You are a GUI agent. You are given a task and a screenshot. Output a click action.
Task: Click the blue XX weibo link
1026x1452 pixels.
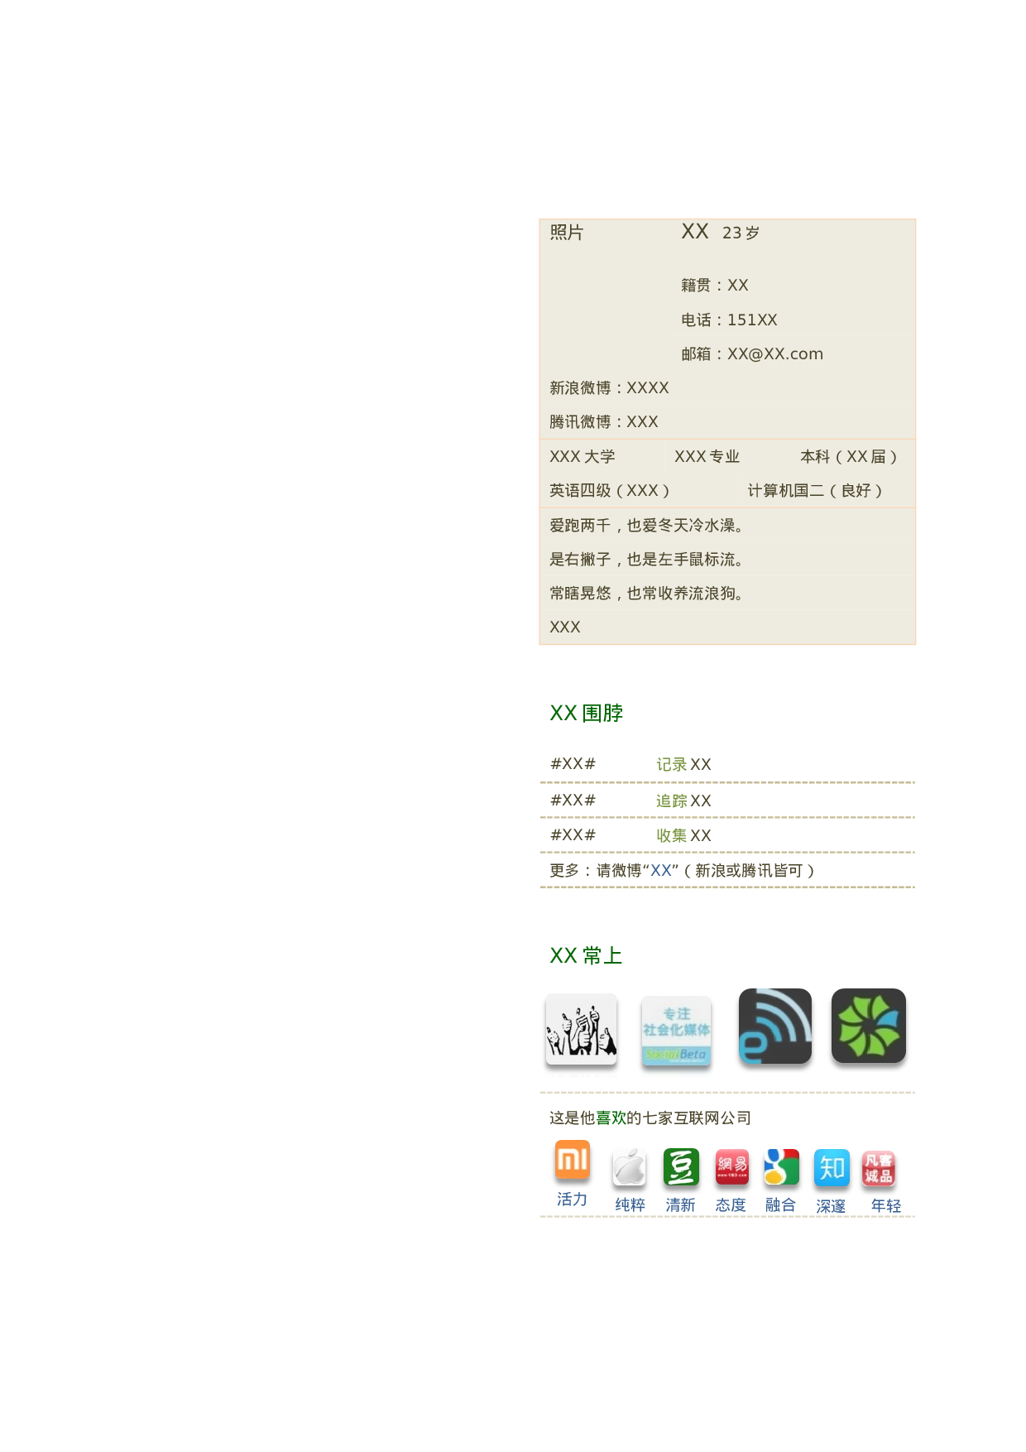[x=661, y=870]
